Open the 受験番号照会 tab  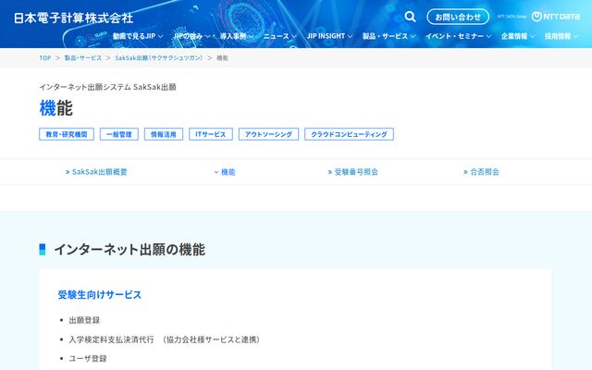click(353, 172)
